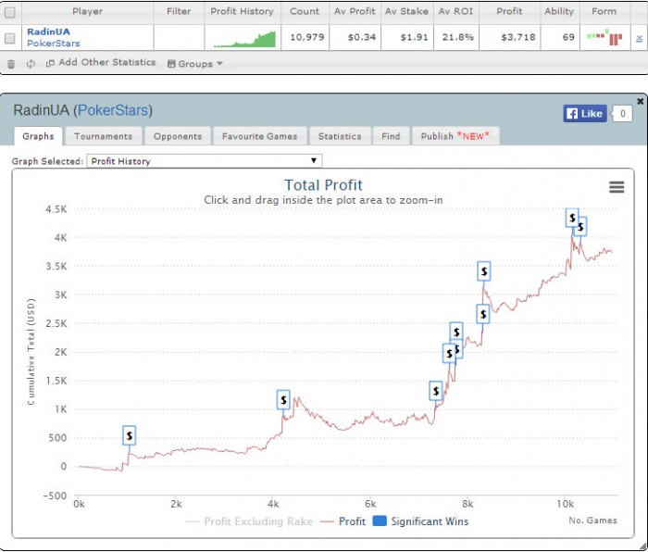Open the Opponents tab
Image resolution: width=648 pixels, height=552 pixels.
click(178, 136)
